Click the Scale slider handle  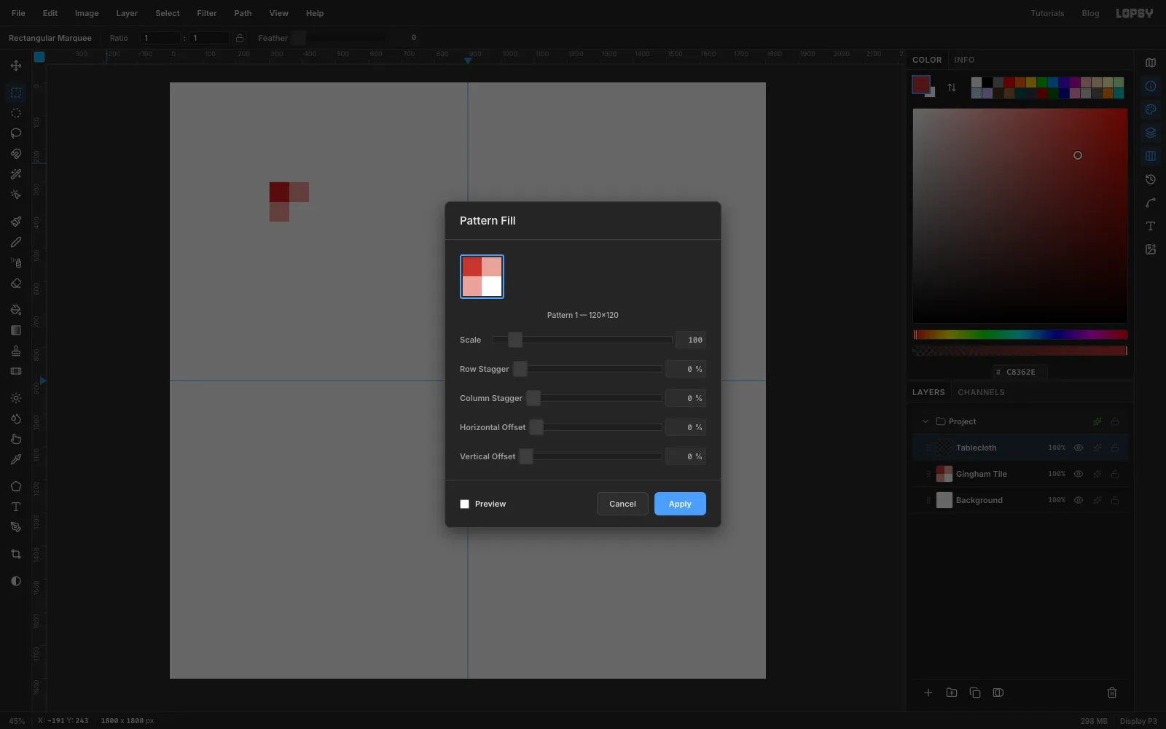515,340
